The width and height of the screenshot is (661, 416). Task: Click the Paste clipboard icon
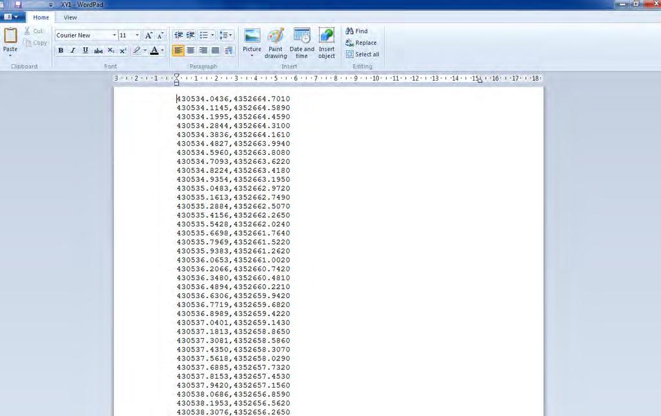pos(10,35)
